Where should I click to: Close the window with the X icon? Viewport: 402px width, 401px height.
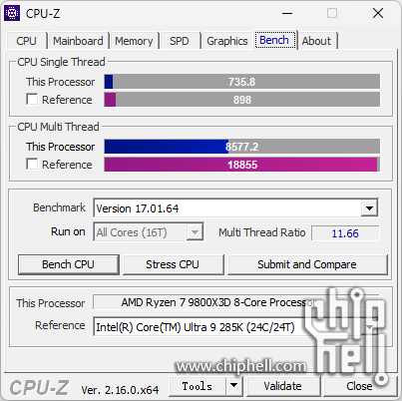378,13
